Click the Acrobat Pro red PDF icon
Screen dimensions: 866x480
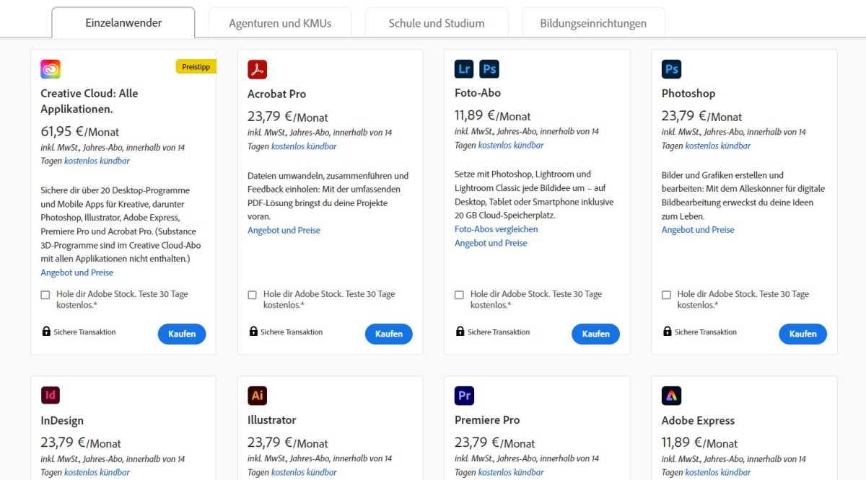258,69
